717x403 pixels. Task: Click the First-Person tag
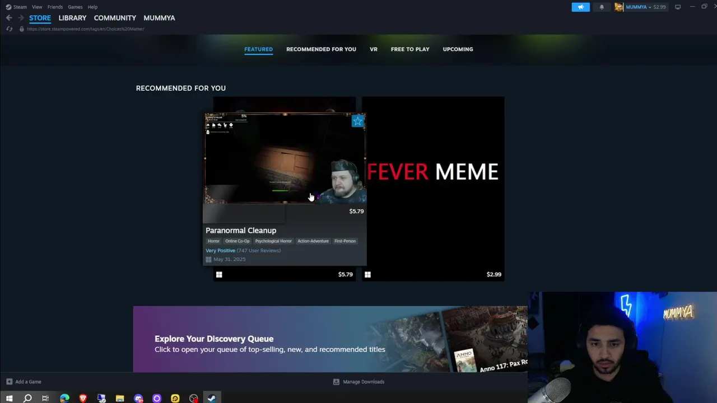click(x=345, y=241)
